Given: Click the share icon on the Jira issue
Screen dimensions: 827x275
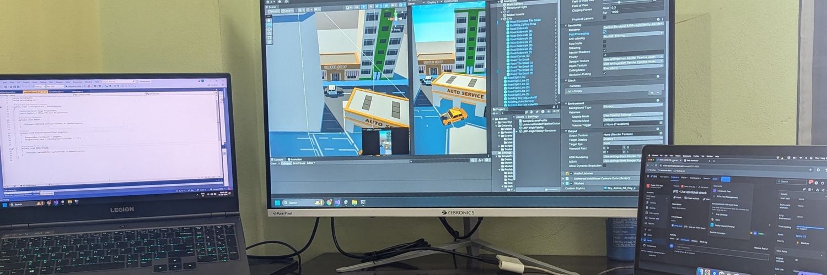Looking at the screenshot, I should tap(823, 190).
